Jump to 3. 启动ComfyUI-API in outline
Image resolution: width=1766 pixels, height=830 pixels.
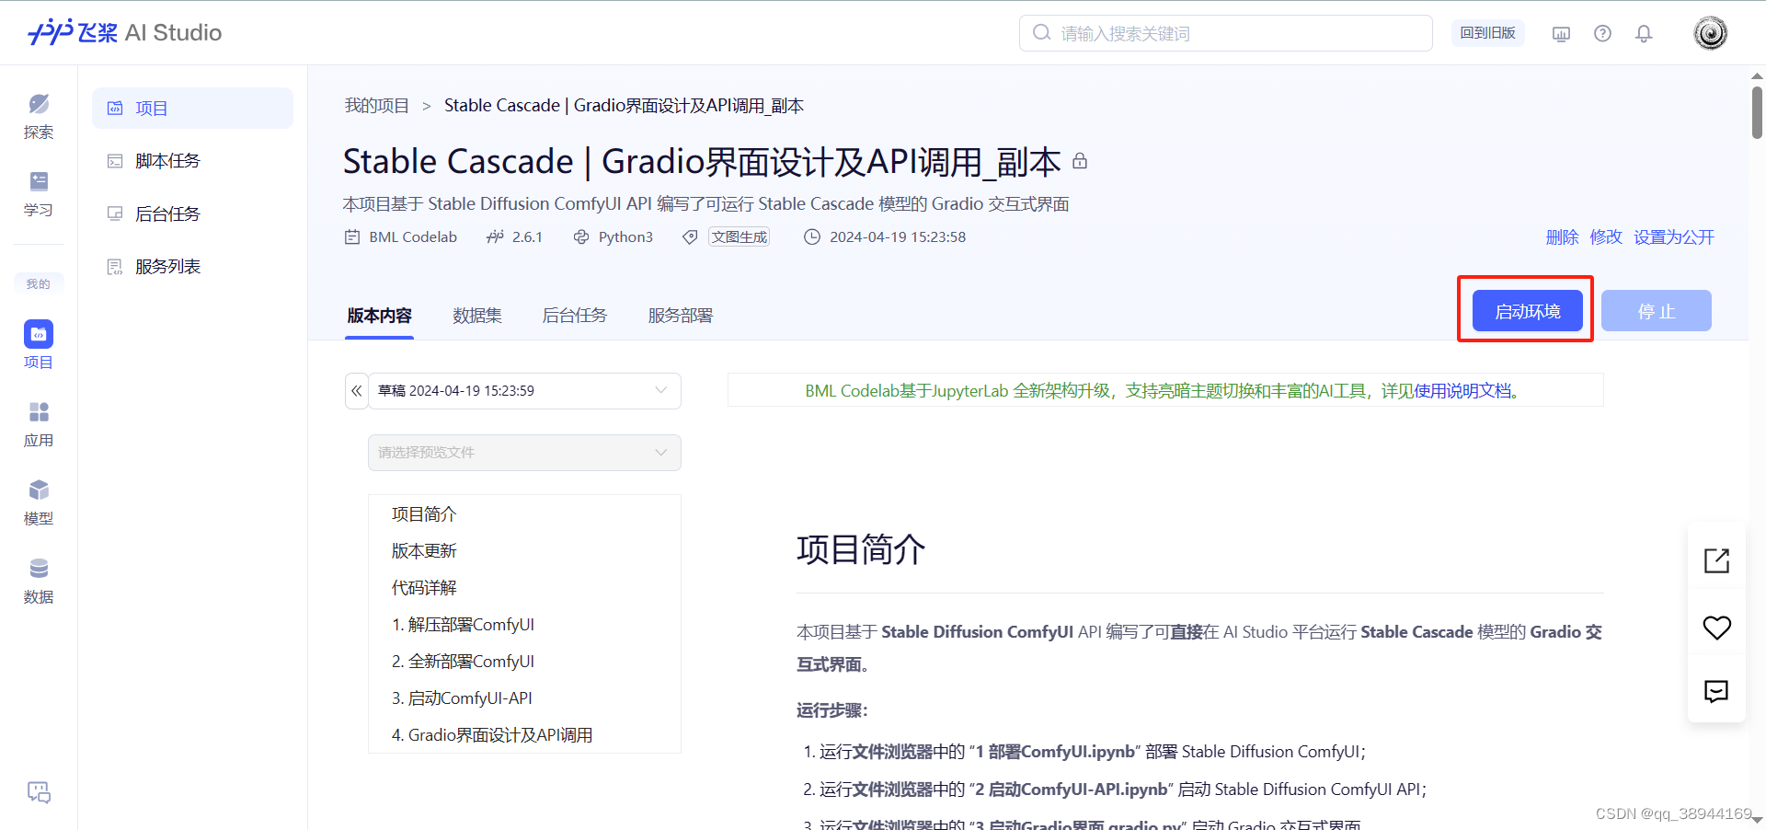462,697
